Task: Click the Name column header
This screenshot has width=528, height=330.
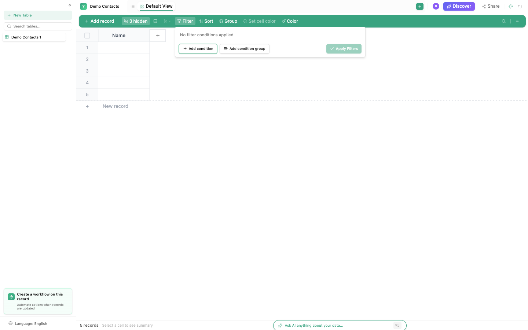Action: tap(124, 36)
